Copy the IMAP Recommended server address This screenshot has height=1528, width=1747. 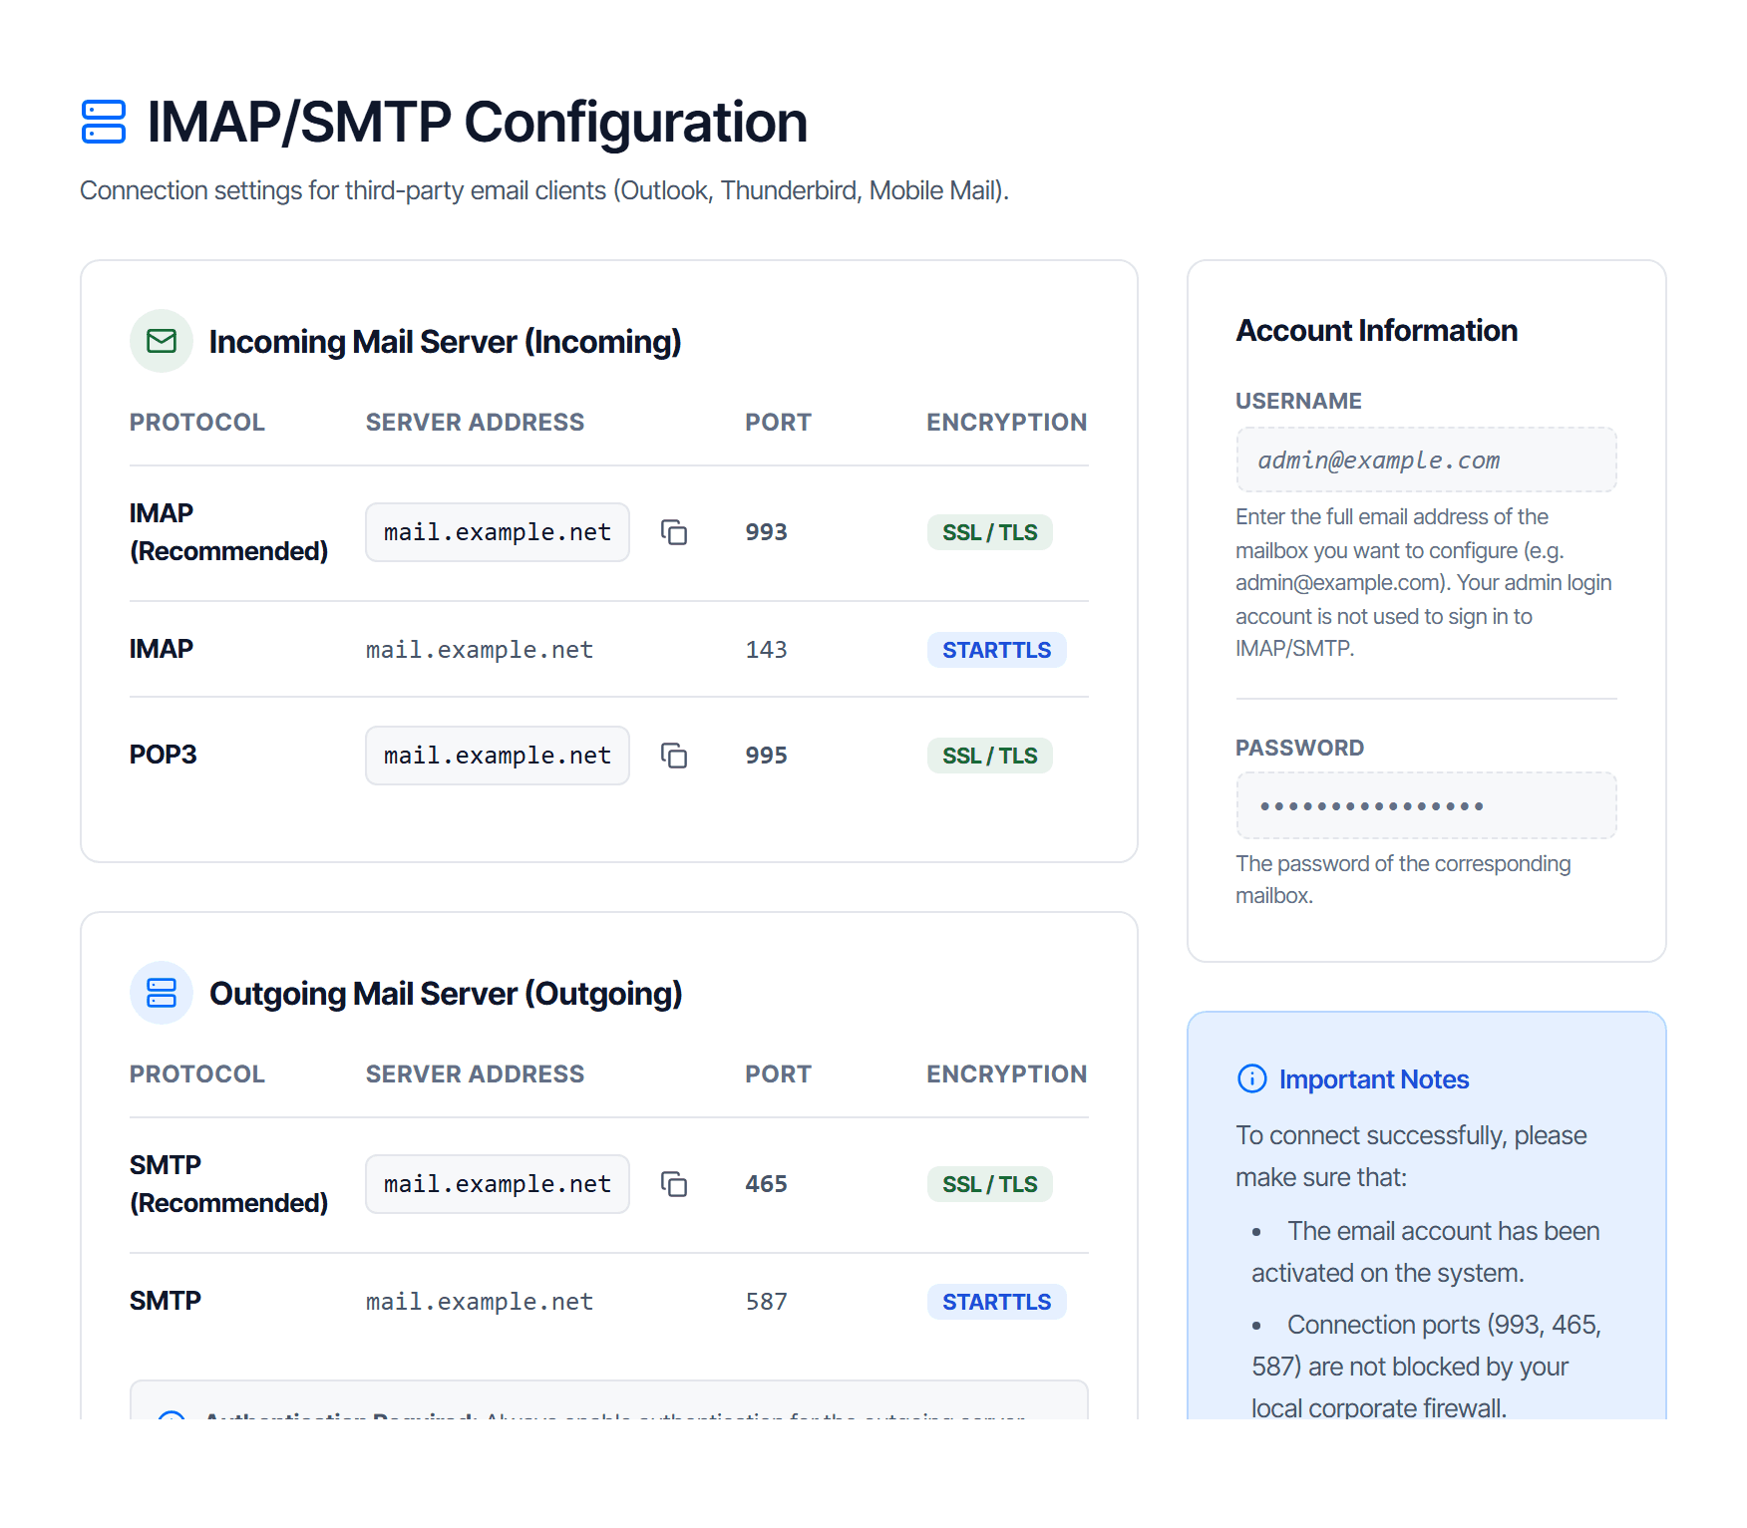(x=674, y=532)
